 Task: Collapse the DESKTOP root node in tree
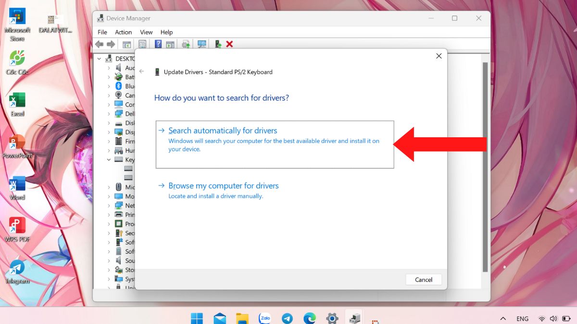click(100, 59)
